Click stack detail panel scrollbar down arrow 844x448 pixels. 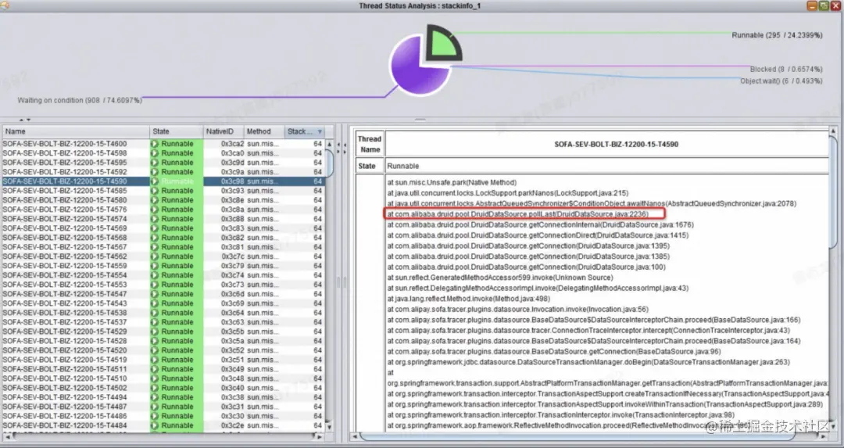tap(833, 426)
